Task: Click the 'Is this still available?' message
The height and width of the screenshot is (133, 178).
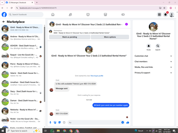Action: tap(75, 84)
